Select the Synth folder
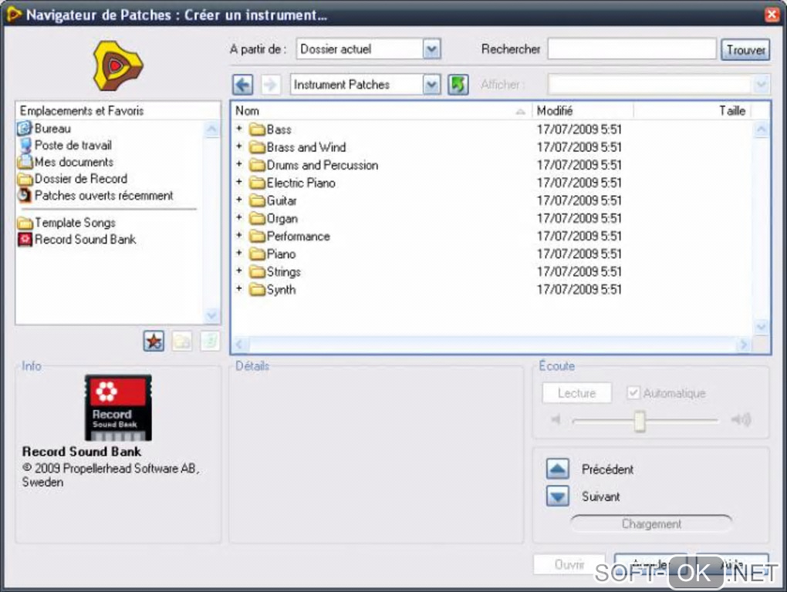 pos(272,290)
